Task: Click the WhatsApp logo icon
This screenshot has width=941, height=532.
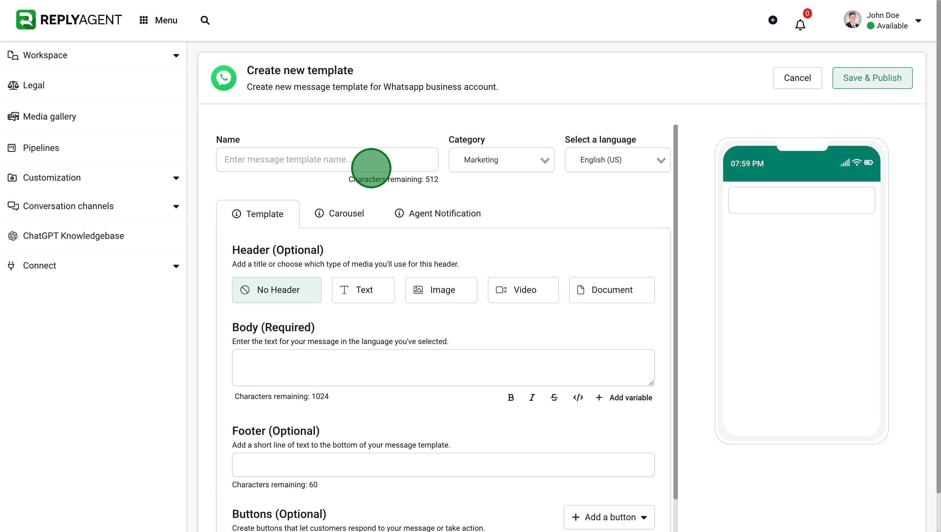Action: (223, 78)
